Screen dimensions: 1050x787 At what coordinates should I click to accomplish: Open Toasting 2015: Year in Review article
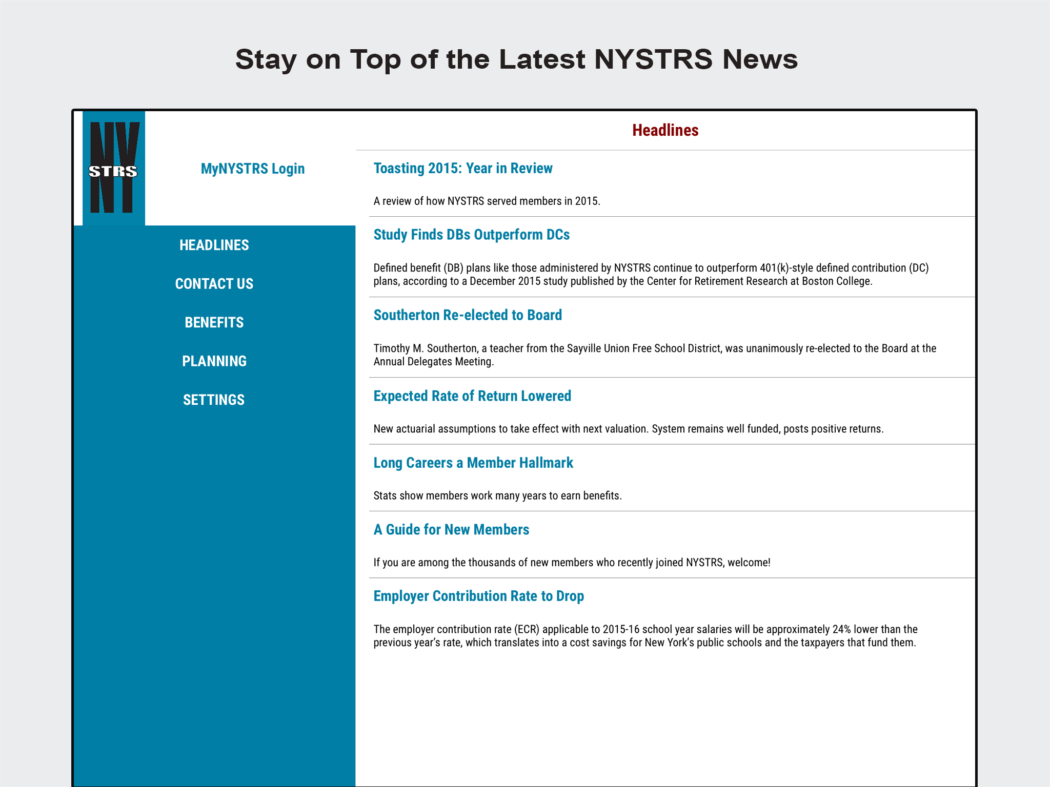pos(462,169)
